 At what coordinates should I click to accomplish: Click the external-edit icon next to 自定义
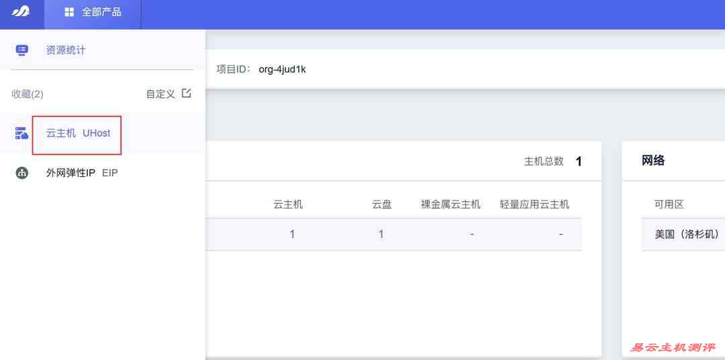pos(187,93)
